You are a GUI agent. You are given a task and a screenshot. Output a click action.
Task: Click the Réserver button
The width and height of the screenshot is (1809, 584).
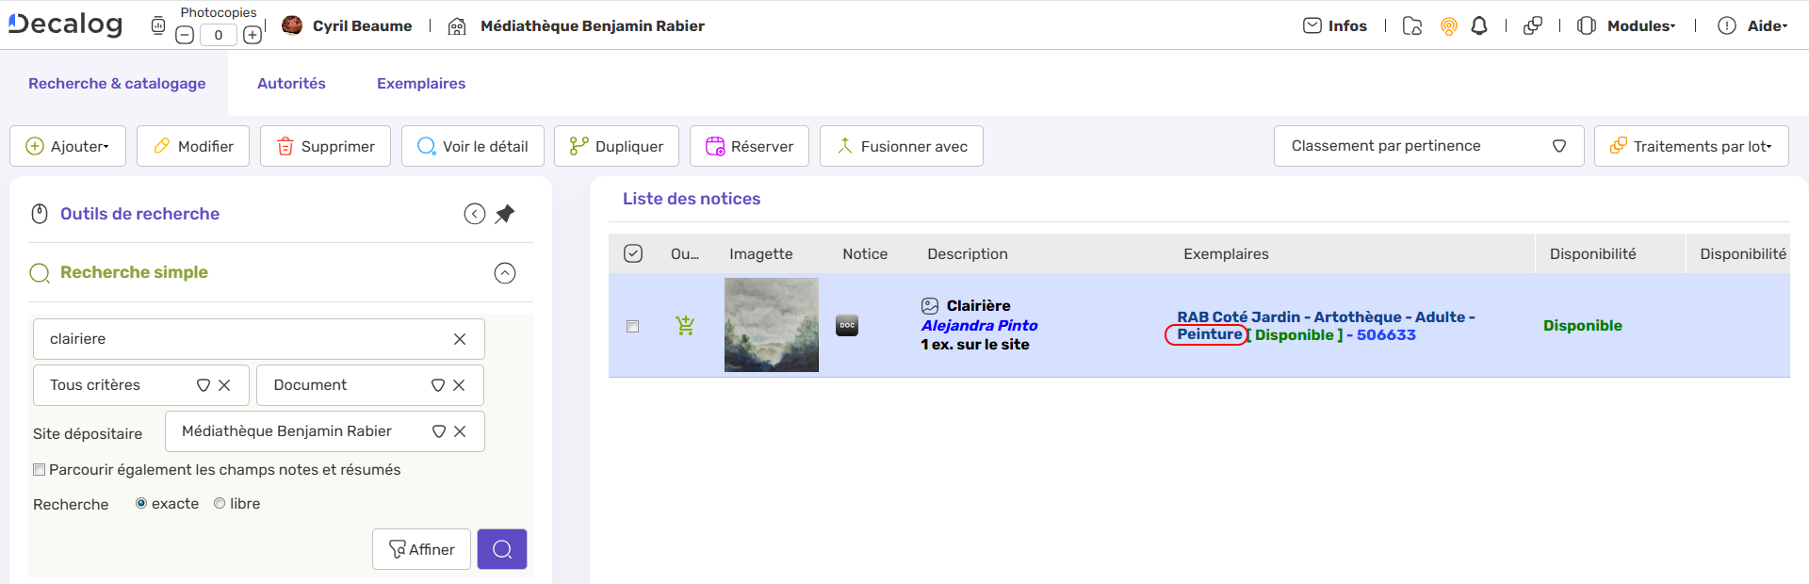(749, 146)
